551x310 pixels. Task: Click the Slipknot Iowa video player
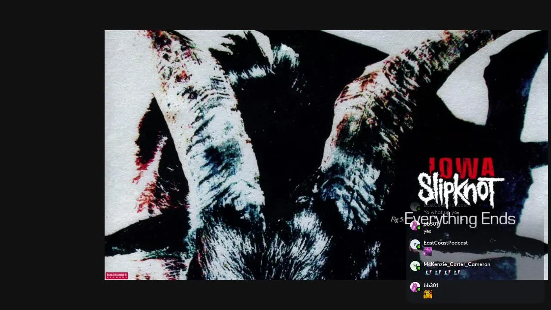coord(326,155)
